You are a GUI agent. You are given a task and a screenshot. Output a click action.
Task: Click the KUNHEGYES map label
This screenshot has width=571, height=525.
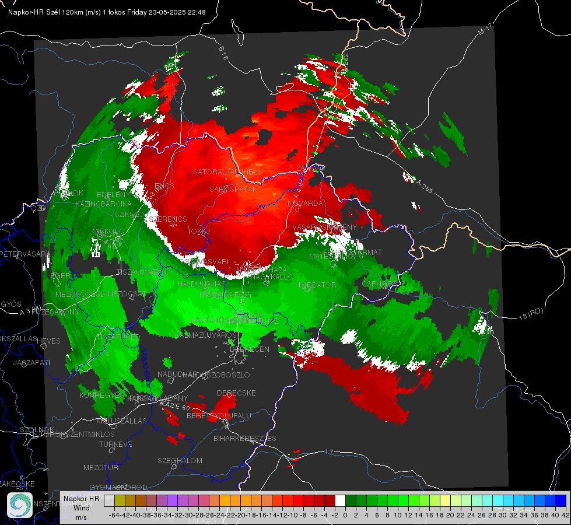[x=101, y=395]
